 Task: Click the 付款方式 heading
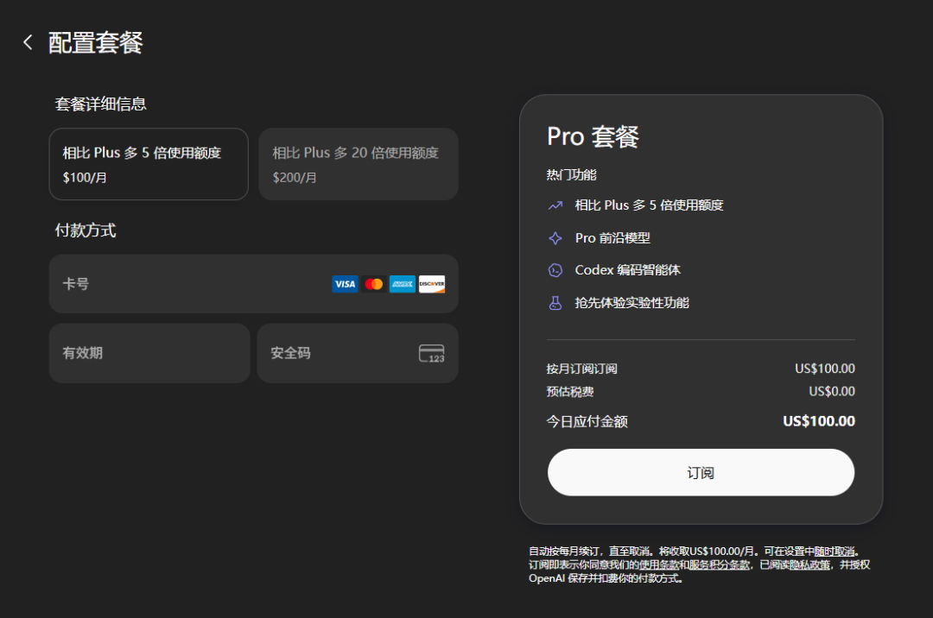pos(85,230)
